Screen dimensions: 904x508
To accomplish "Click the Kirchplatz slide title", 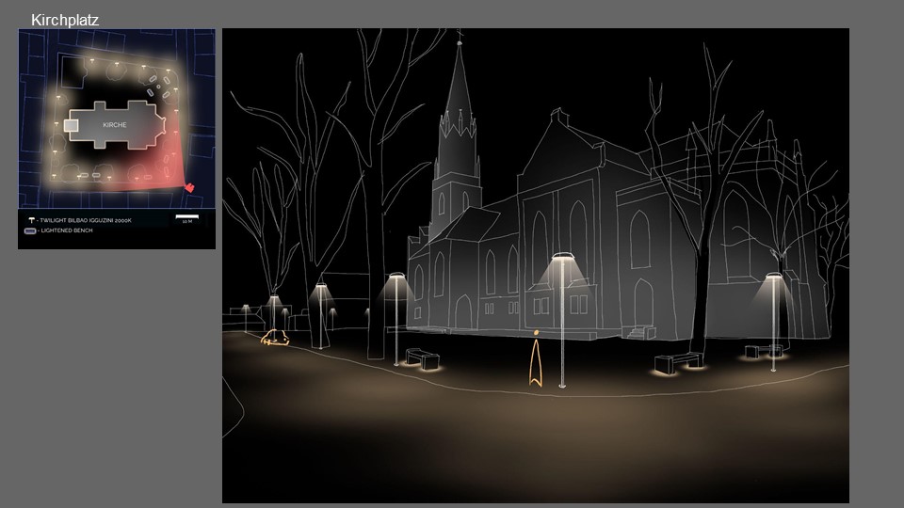I will pos(65,20).
